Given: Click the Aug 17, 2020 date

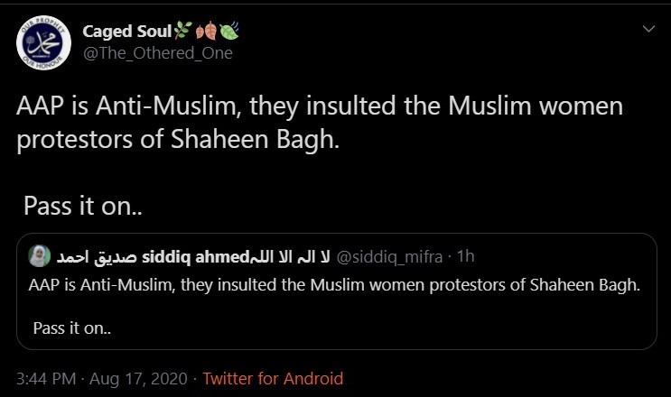Looking at the screenshot, I should (x=139, y=379).
